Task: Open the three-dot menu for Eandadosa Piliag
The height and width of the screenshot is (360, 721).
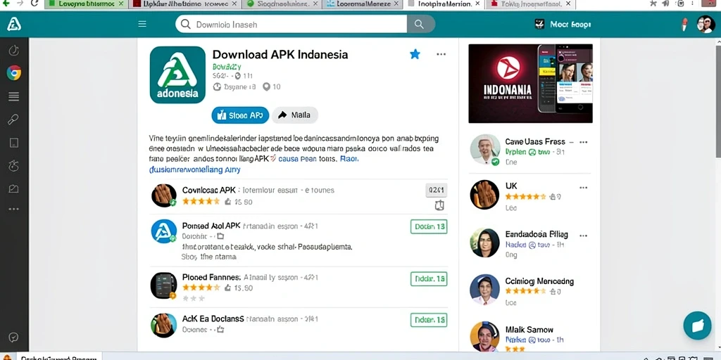Action: (583, 236)
